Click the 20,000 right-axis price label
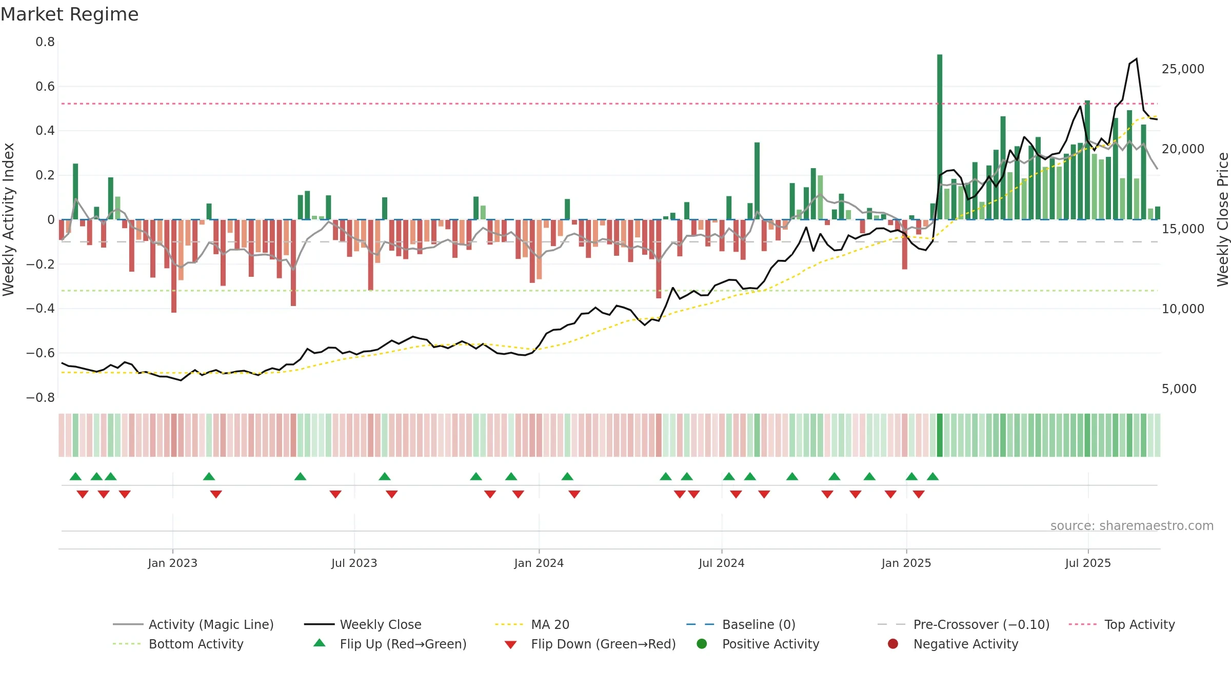The width and height of the screenshot is (1231, 692). (1183, 149)
